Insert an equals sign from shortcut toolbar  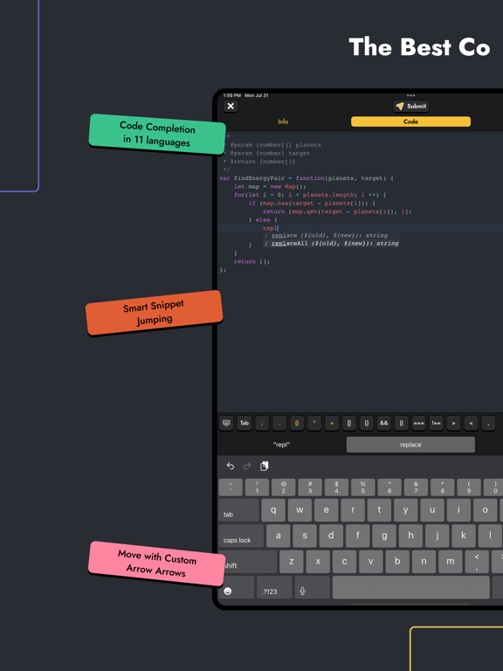tap(332, 423)
